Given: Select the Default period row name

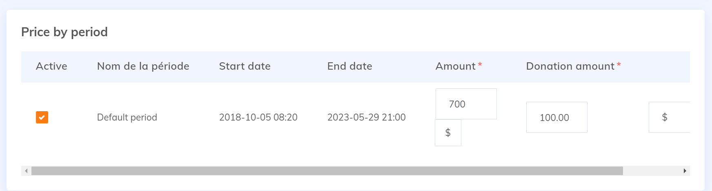Looking at the screenshot, I should coord(127,117).
